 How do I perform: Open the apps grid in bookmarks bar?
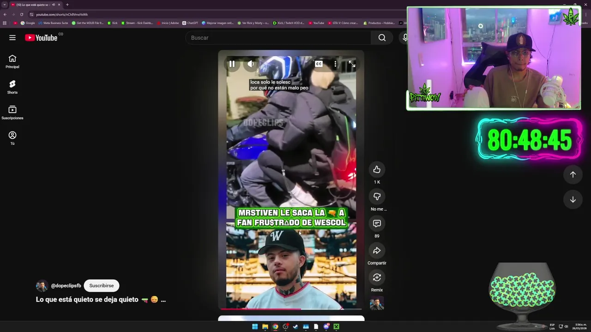pyautogui.click(x=5, y=23)
